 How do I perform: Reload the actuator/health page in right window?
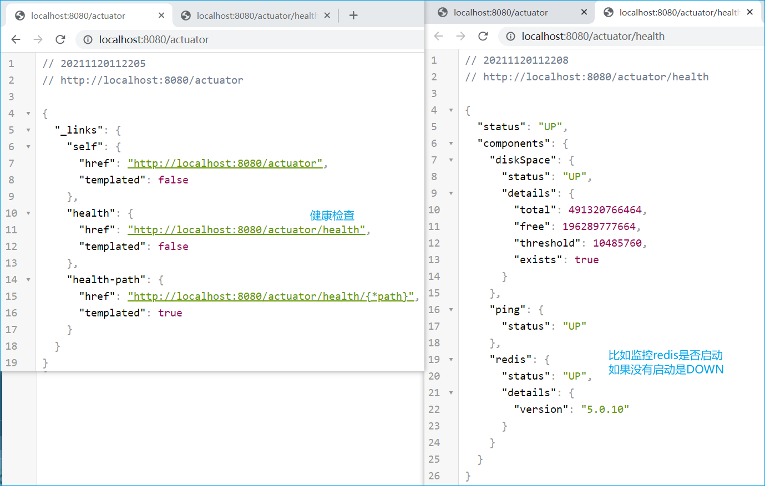pyautogui.click(x=483, y=36)
